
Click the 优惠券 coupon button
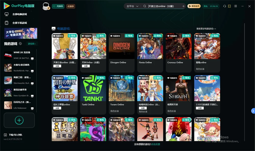click(71, 6)
